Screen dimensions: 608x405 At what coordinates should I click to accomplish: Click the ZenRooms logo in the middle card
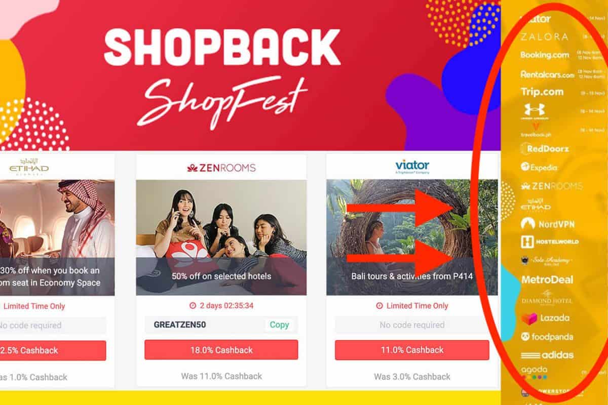point(221,168)
